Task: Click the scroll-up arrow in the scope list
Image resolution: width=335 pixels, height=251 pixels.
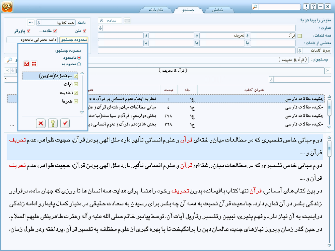Action: click(82, 73)
